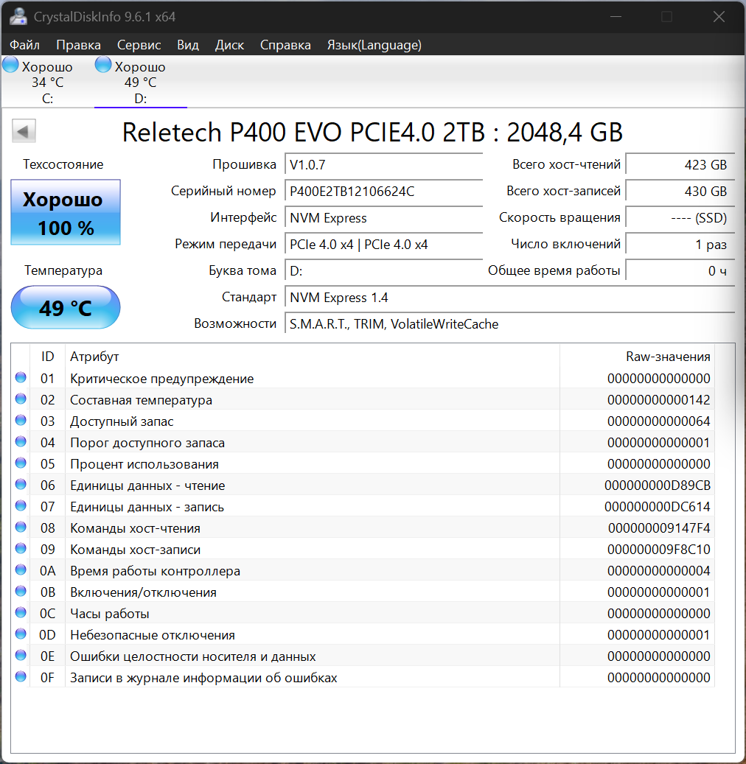Click raw value 00000000D89CB

pos(658,486)
